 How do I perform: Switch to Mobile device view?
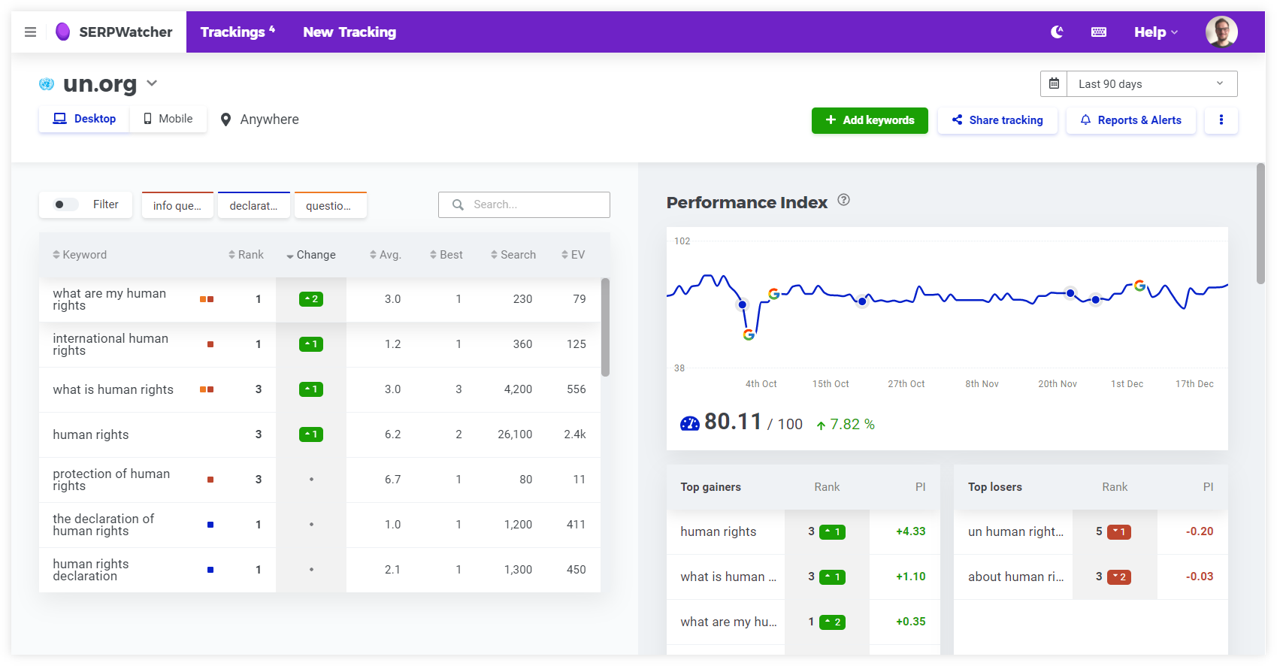[168, 119]
